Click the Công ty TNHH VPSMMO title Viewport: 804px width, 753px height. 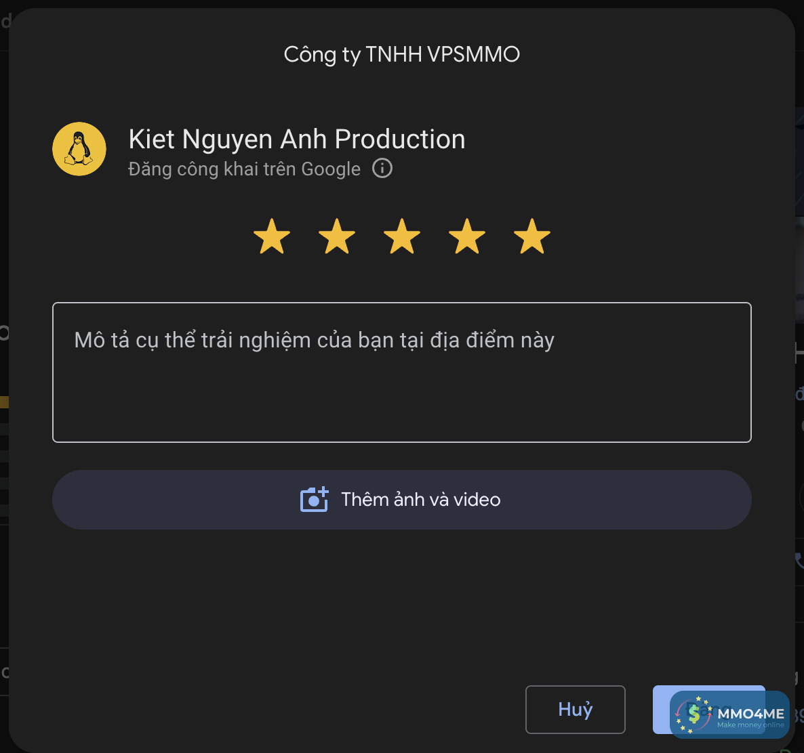point(402,54)
